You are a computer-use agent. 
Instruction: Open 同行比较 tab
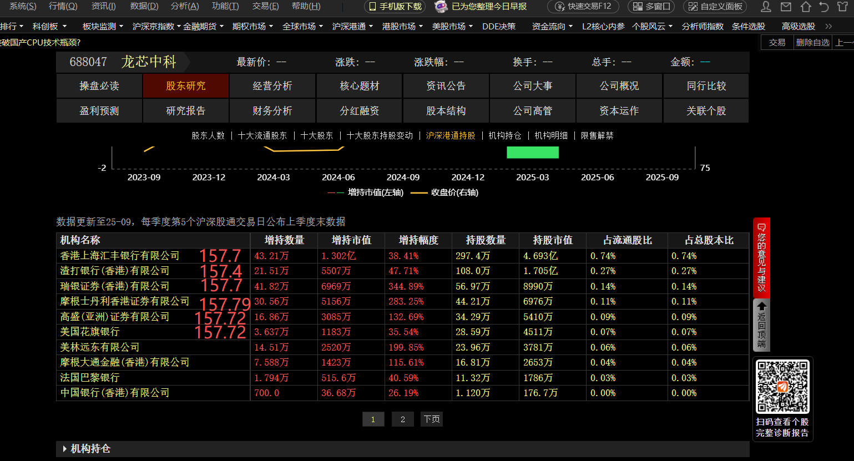706,86
